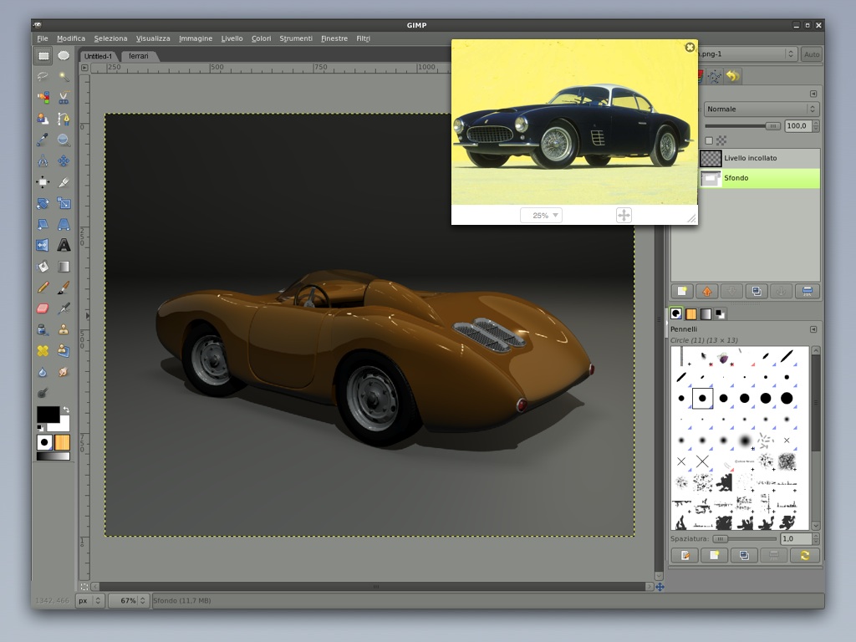Screen dimensions: 856x642
Task: Activate the Zoom magnifier tool
Action: [x=64, y=140]
